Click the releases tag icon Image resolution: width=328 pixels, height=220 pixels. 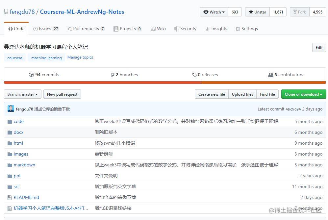195,75
